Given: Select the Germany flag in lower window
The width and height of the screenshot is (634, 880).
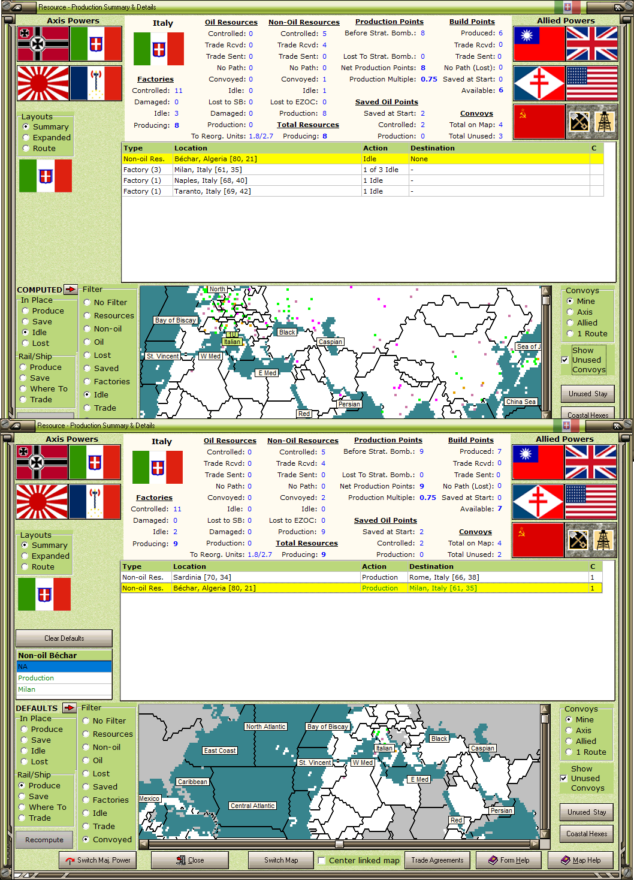Looking at the screenshot, I should click(42, 463).
